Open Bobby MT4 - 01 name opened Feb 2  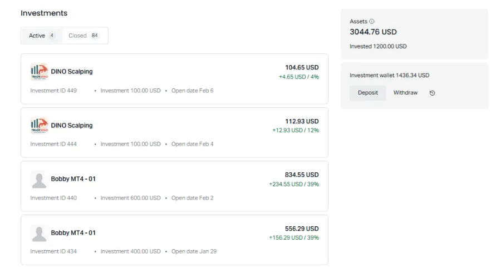73,179
